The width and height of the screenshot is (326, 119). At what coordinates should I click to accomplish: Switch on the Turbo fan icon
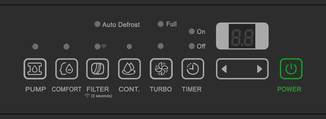tap(161, 69)
